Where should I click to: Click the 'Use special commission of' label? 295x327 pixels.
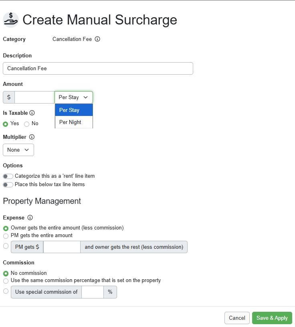click(46, 292)
